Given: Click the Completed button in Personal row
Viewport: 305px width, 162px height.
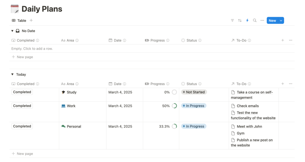Looking at the screenshot, I should pyautogui.click(x=22, y=126).
